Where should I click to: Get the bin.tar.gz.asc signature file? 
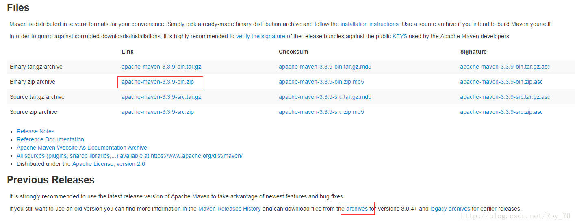tap(505, 67)
